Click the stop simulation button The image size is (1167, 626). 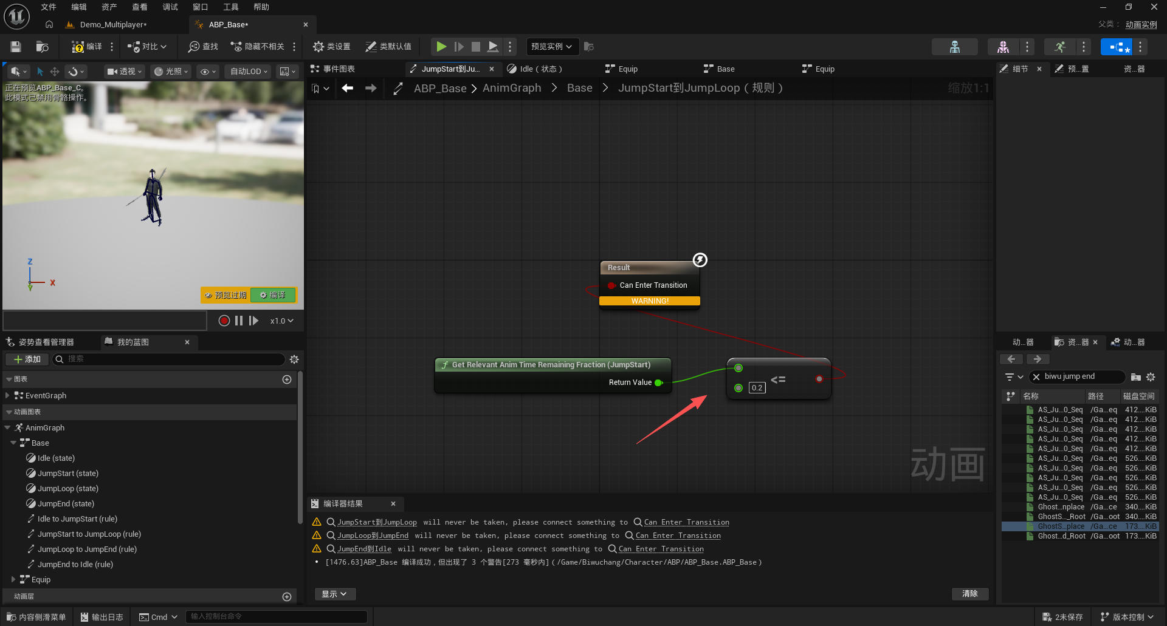pos(476,47)
